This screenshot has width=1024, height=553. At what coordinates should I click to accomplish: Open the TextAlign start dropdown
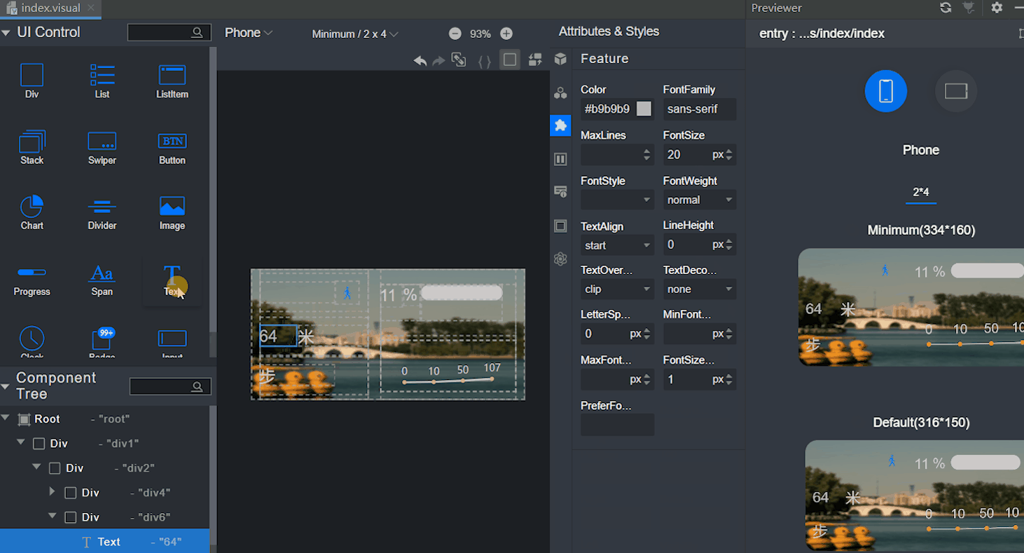click(617, 245)
